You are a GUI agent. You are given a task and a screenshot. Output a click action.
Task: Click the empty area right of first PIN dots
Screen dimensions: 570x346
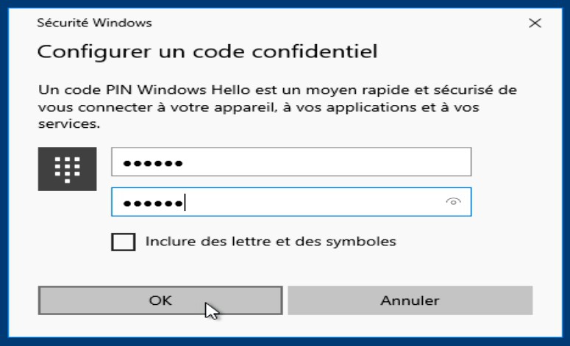[x=331, y=162]
